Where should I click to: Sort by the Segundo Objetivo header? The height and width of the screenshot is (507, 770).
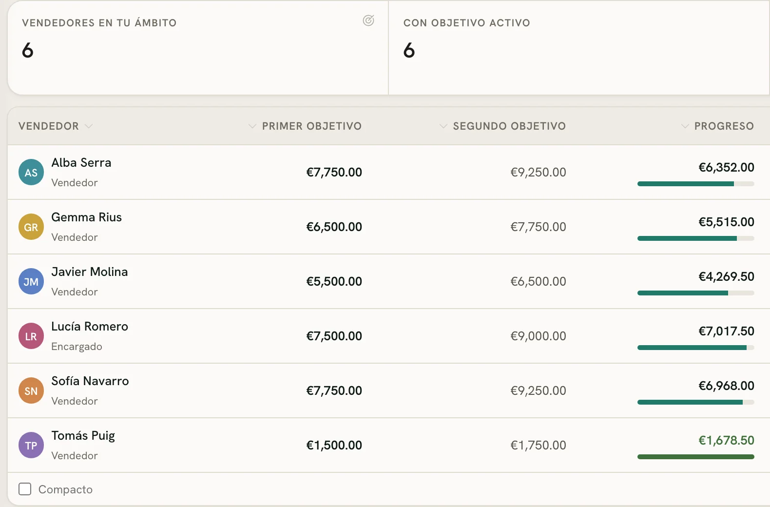click(x=509, y=126)
